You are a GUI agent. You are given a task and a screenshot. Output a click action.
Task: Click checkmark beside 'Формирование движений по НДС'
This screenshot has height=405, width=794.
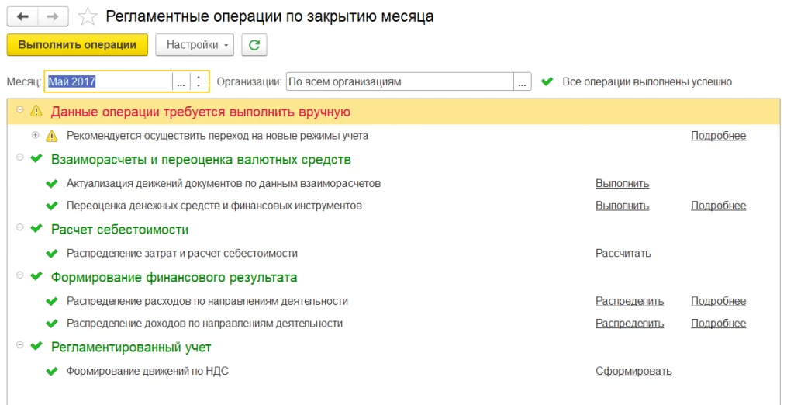pyautogui.click(x=52, y=371)
